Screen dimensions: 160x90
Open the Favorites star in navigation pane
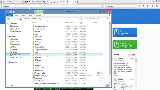[10, 24]
